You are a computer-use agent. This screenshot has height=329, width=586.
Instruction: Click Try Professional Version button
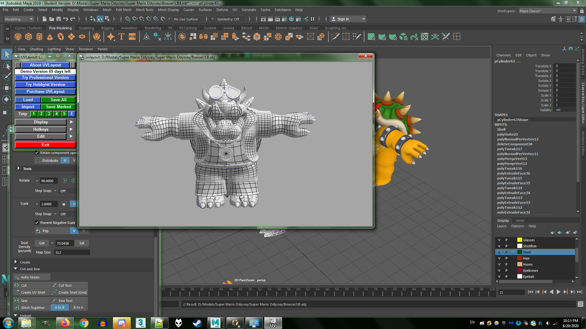point(45,78)
